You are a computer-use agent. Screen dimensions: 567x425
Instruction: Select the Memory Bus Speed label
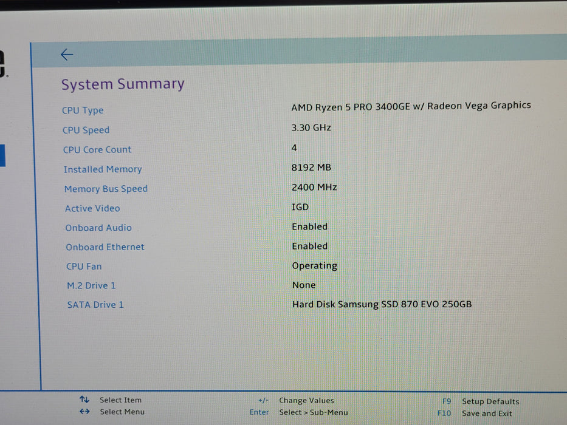(106, 189)
